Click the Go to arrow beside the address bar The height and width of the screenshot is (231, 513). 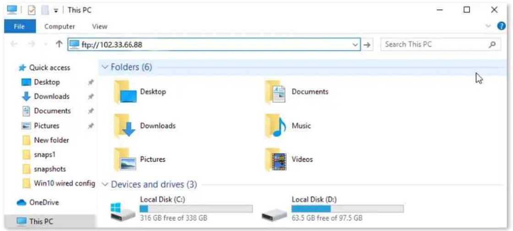[367, 45]
